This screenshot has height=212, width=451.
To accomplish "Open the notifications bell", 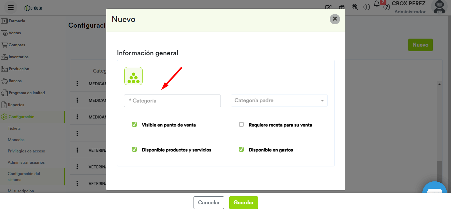I will [x=377, y=4].
